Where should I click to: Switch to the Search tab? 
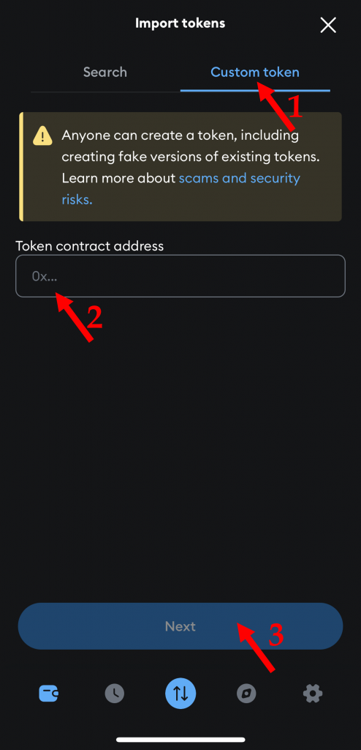tap(105, 73)
